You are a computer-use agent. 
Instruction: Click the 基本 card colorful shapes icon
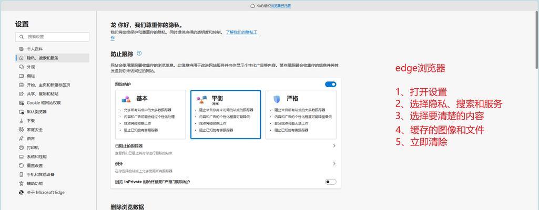tap(126, 99)
